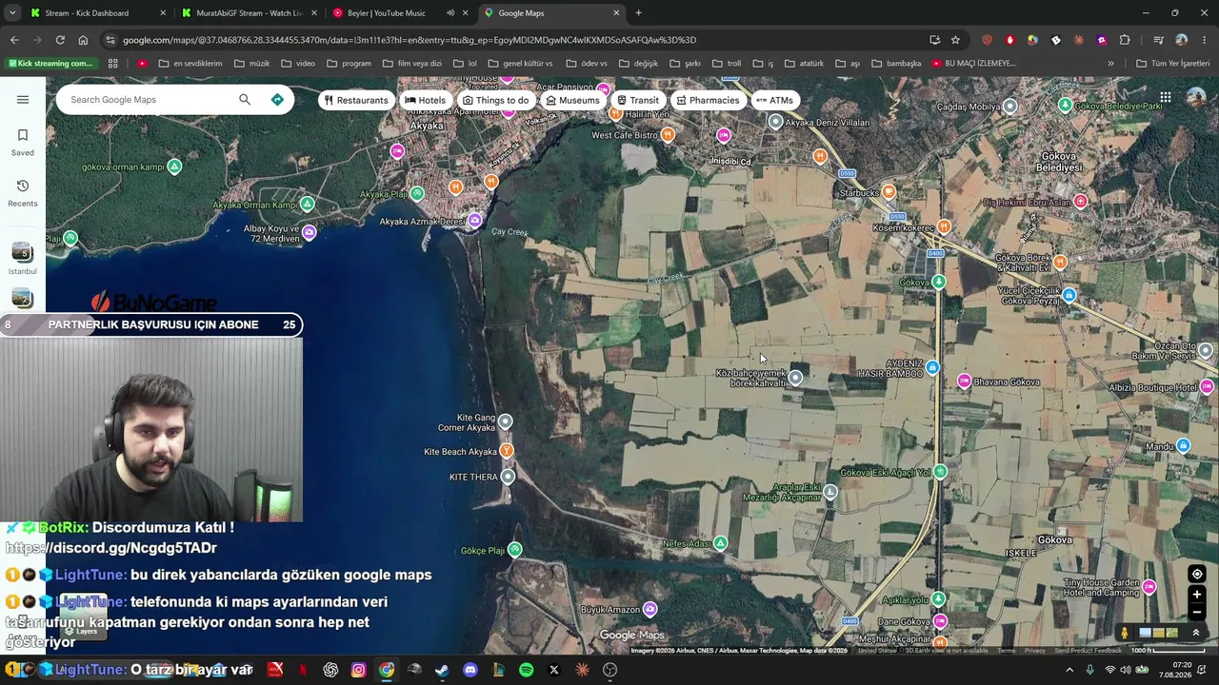Click the Search Google Maps input field
This screenshot has height=685, width=1219.
tap(148, 99)
